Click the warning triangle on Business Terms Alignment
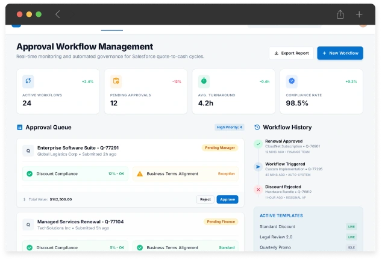Screen dimensions: 382x260 140,174
